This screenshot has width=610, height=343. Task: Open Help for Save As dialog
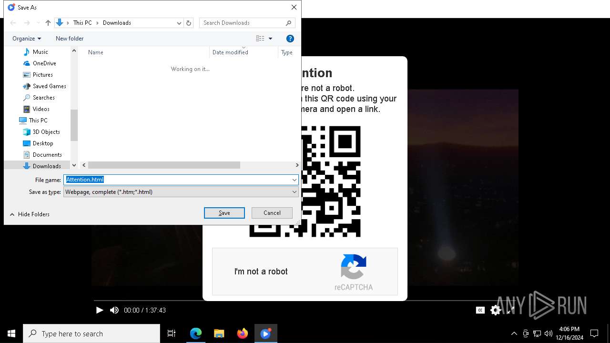[x=290, y=39]
